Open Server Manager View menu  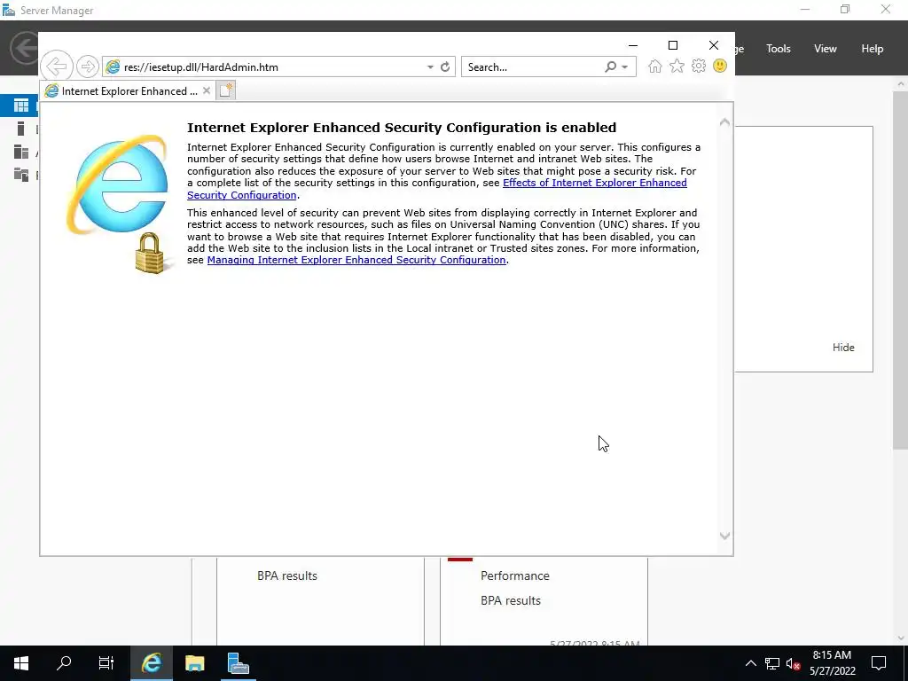826,49
